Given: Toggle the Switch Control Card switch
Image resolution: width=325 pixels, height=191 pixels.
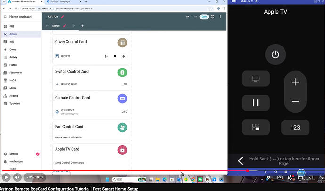Looking at the screenshot, I should pyautogui.click(x=124, y=84).
